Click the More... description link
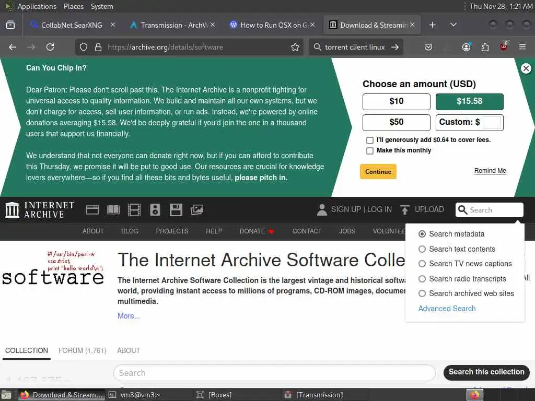 point(129,316)
